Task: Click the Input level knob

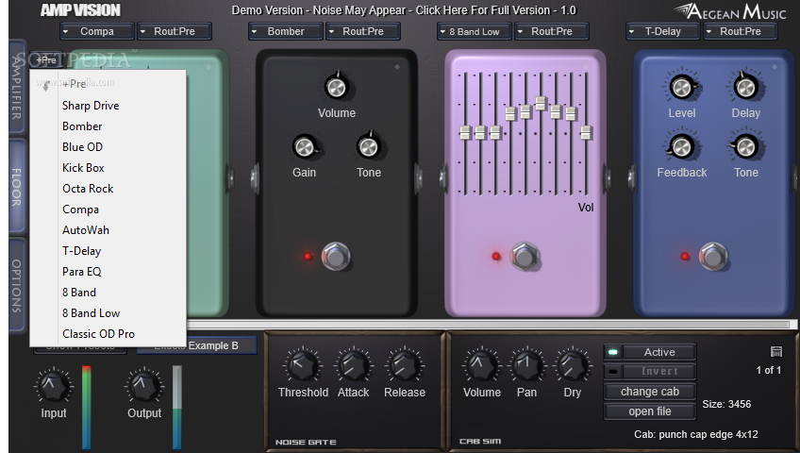Action: coord(53,386)
